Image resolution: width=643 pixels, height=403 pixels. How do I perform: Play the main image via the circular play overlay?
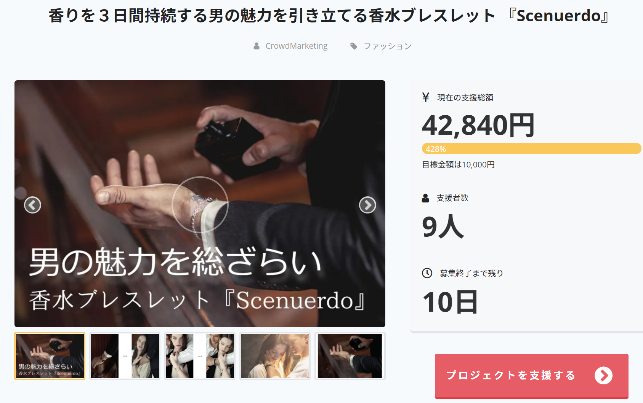200,205
